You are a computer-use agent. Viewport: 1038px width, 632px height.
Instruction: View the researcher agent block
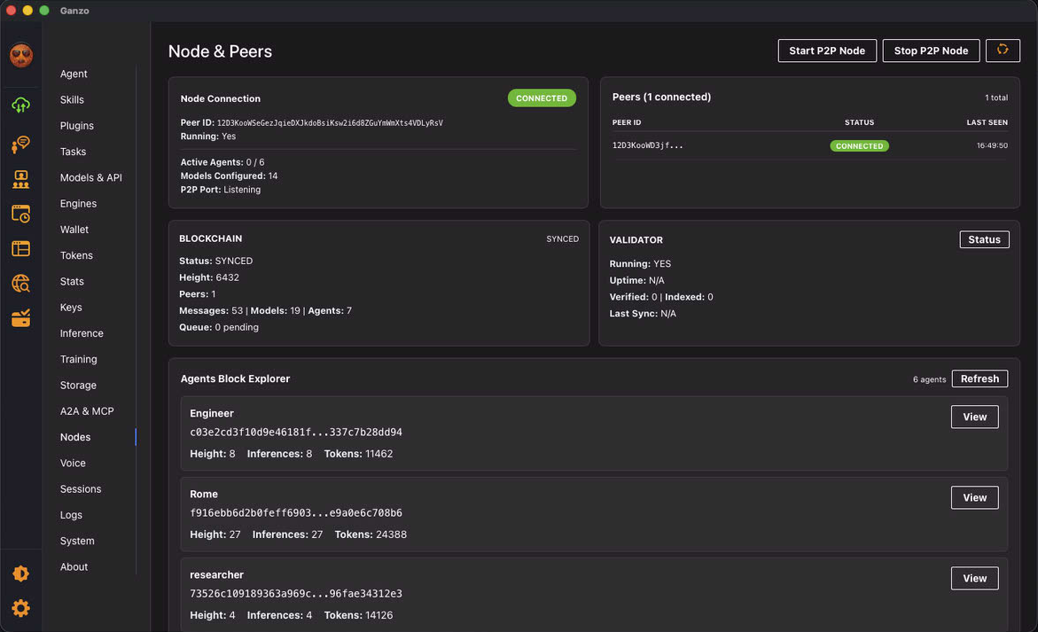click(974, 579)
